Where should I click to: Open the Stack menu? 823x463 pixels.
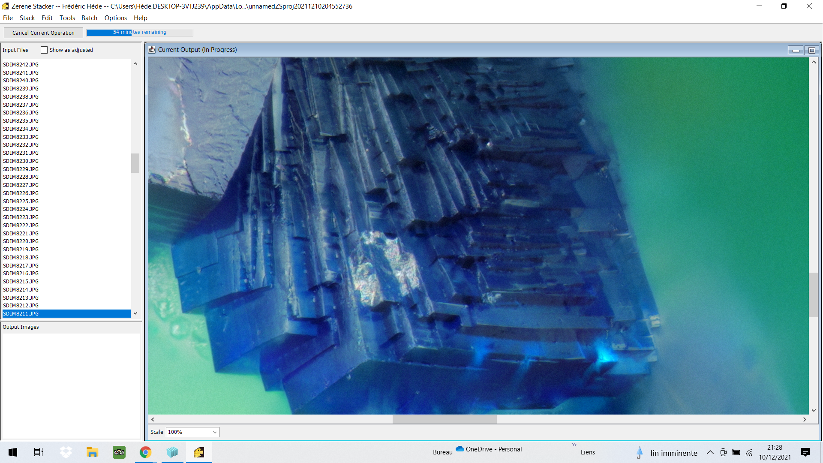pyautogui.click(x=27, y=18)
